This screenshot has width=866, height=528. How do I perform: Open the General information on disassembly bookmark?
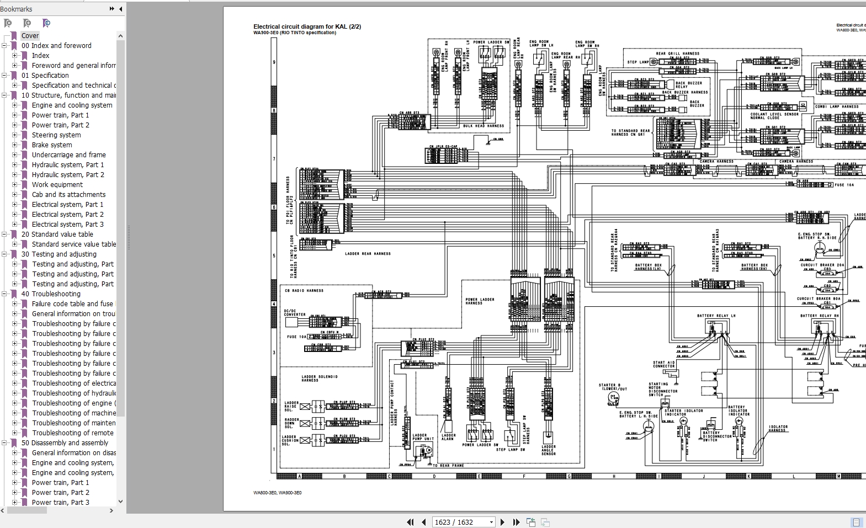point(74,453)
